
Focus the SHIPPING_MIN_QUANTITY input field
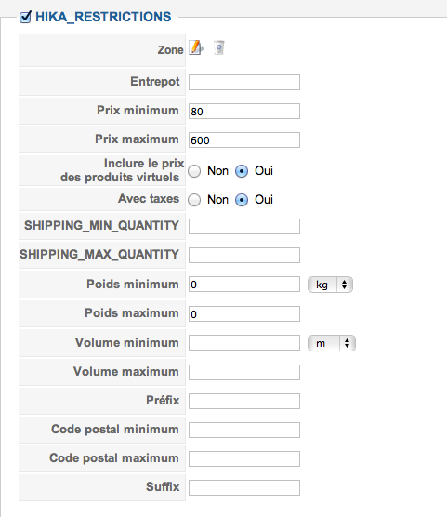tap(244, 226)
